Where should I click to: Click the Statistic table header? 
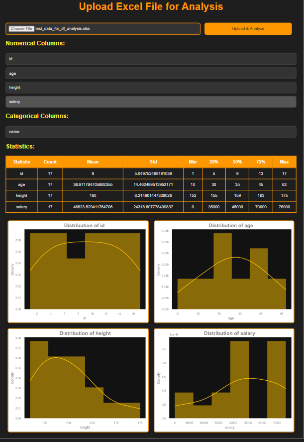21,162
